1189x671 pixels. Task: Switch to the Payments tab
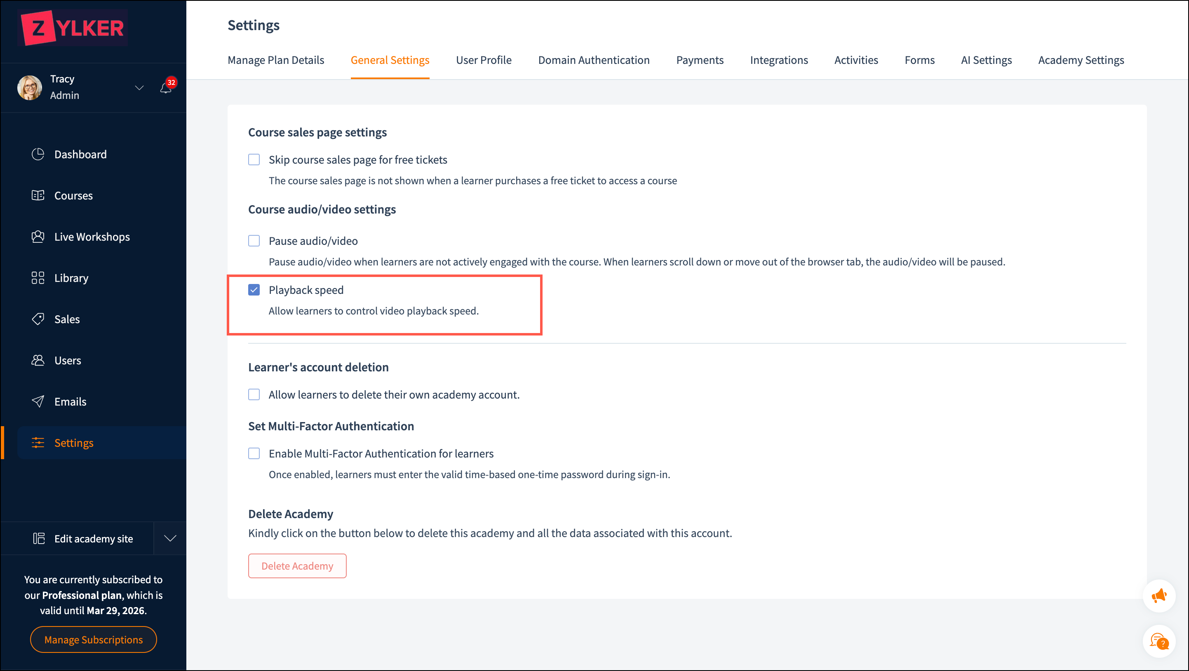(699, 60)
